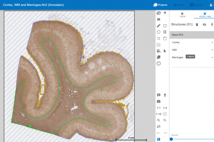Viewport: 214px width, 142px height.
Task: Set zoom to 1:10 scale
Action: pyautogui.click(x=159, y=114)
